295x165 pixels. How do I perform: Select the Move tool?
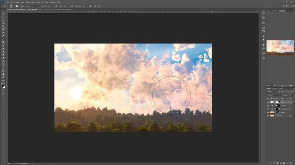(x=3, y=13)
